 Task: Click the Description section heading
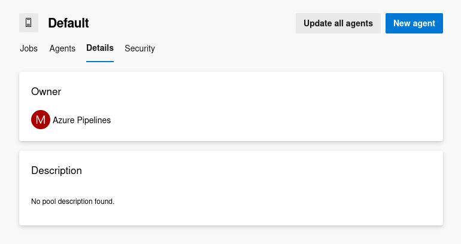tap(56, 170)
